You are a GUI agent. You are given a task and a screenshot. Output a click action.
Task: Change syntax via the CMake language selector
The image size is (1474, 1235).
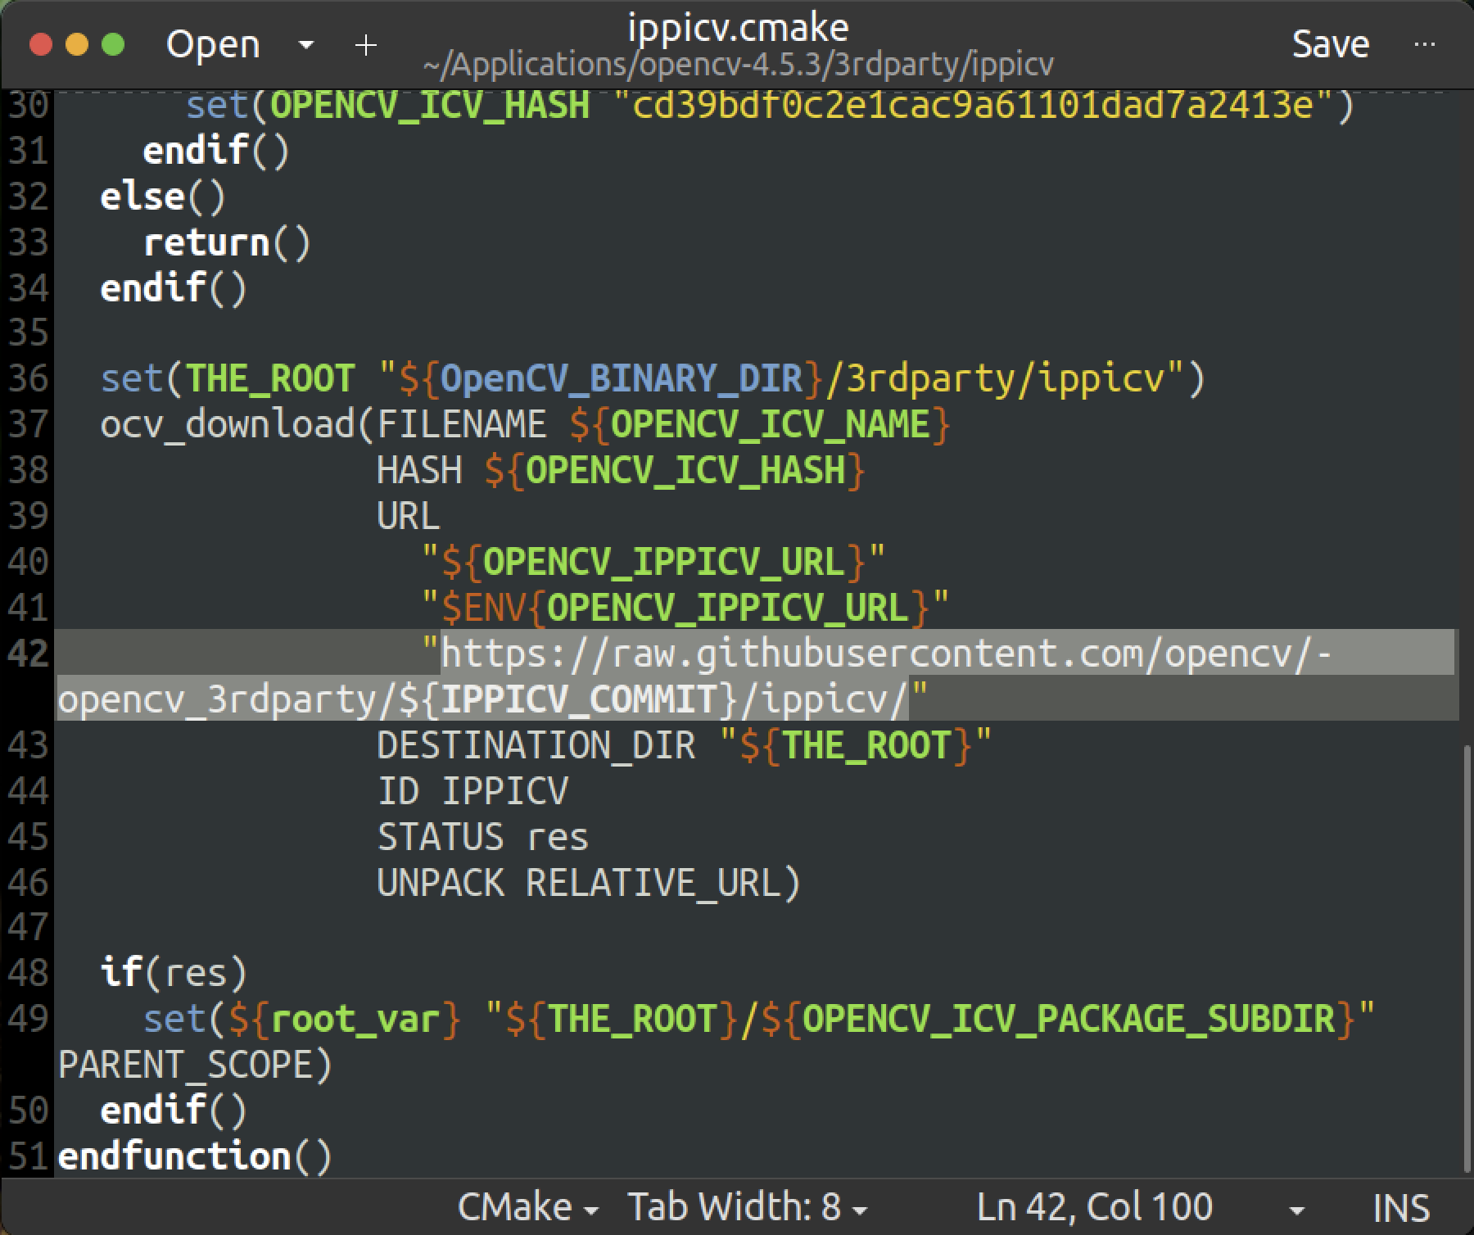click(527, 1206)
